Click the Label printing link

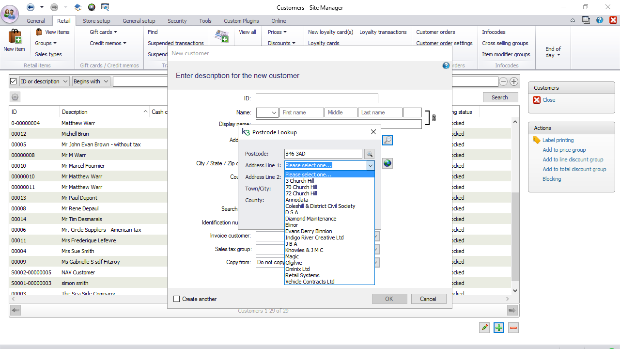coord(558,140)
